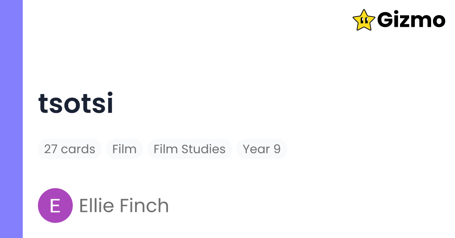The height and width of the screenshot is (238, 455).
Task: Select the "Year 9" tag
Action: click(x=262, y=149)
